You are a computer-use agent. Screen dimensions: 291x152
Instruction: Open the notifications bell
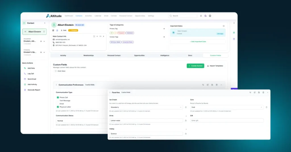201,16
